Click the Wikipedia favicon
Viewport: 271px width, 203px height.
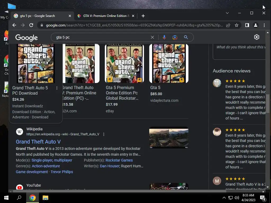20,132
